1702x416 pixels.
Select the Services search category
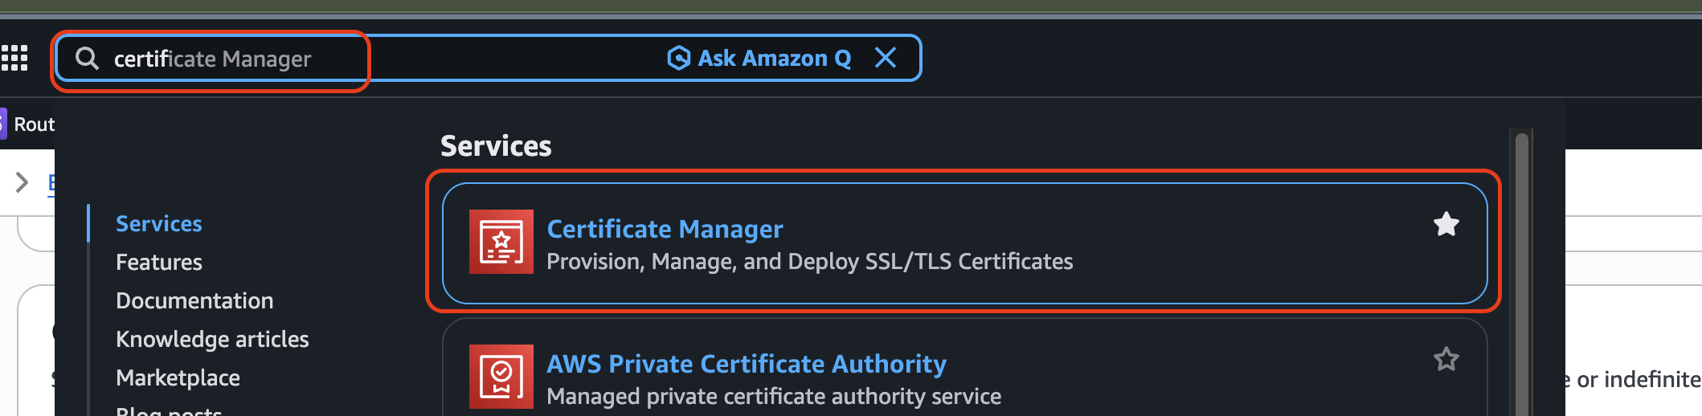click(159, 223)
